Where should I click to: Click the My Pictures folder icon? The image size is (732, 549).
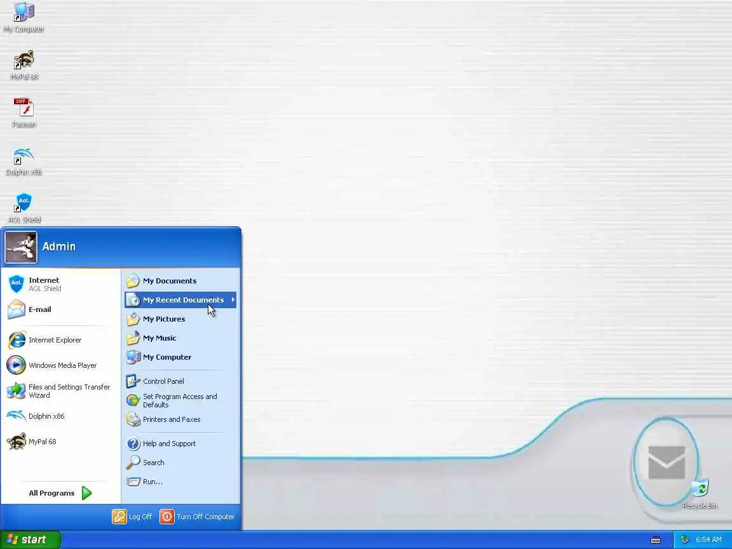pos(133,319)
